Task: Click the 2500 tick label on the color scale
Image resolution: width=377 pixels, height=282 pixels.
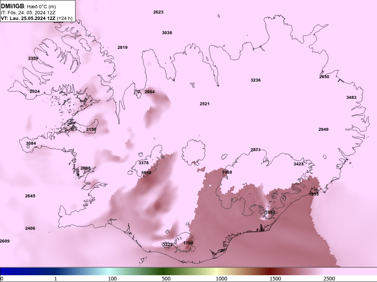Action: tap(329, 279)
